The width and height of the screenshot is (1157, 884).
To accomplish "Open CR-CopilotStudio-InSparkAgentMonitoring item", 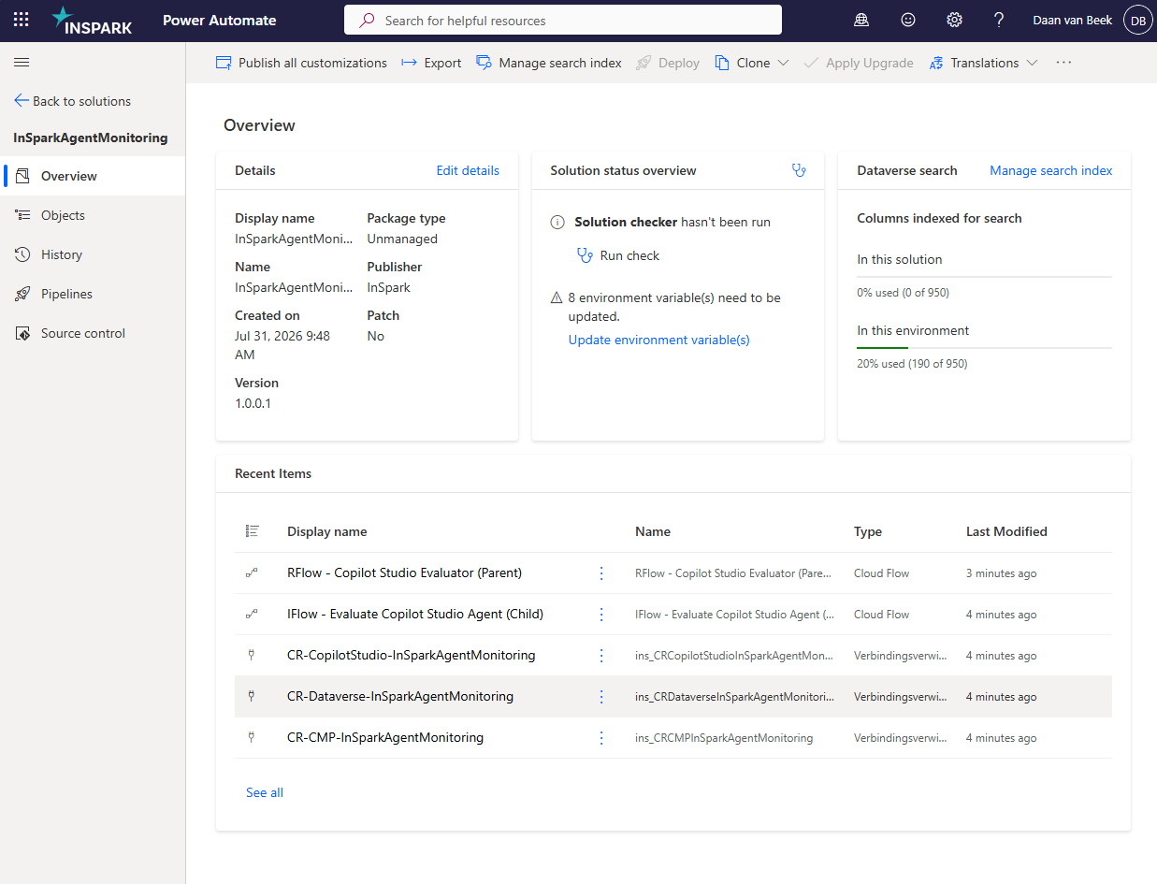I will tap(411, 655).
